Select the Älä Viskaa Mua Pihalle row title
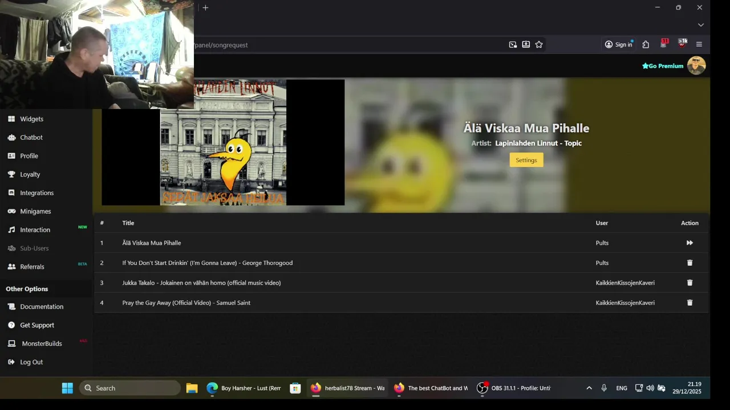Viewport: 730px width, 410px height. point(152,243)
